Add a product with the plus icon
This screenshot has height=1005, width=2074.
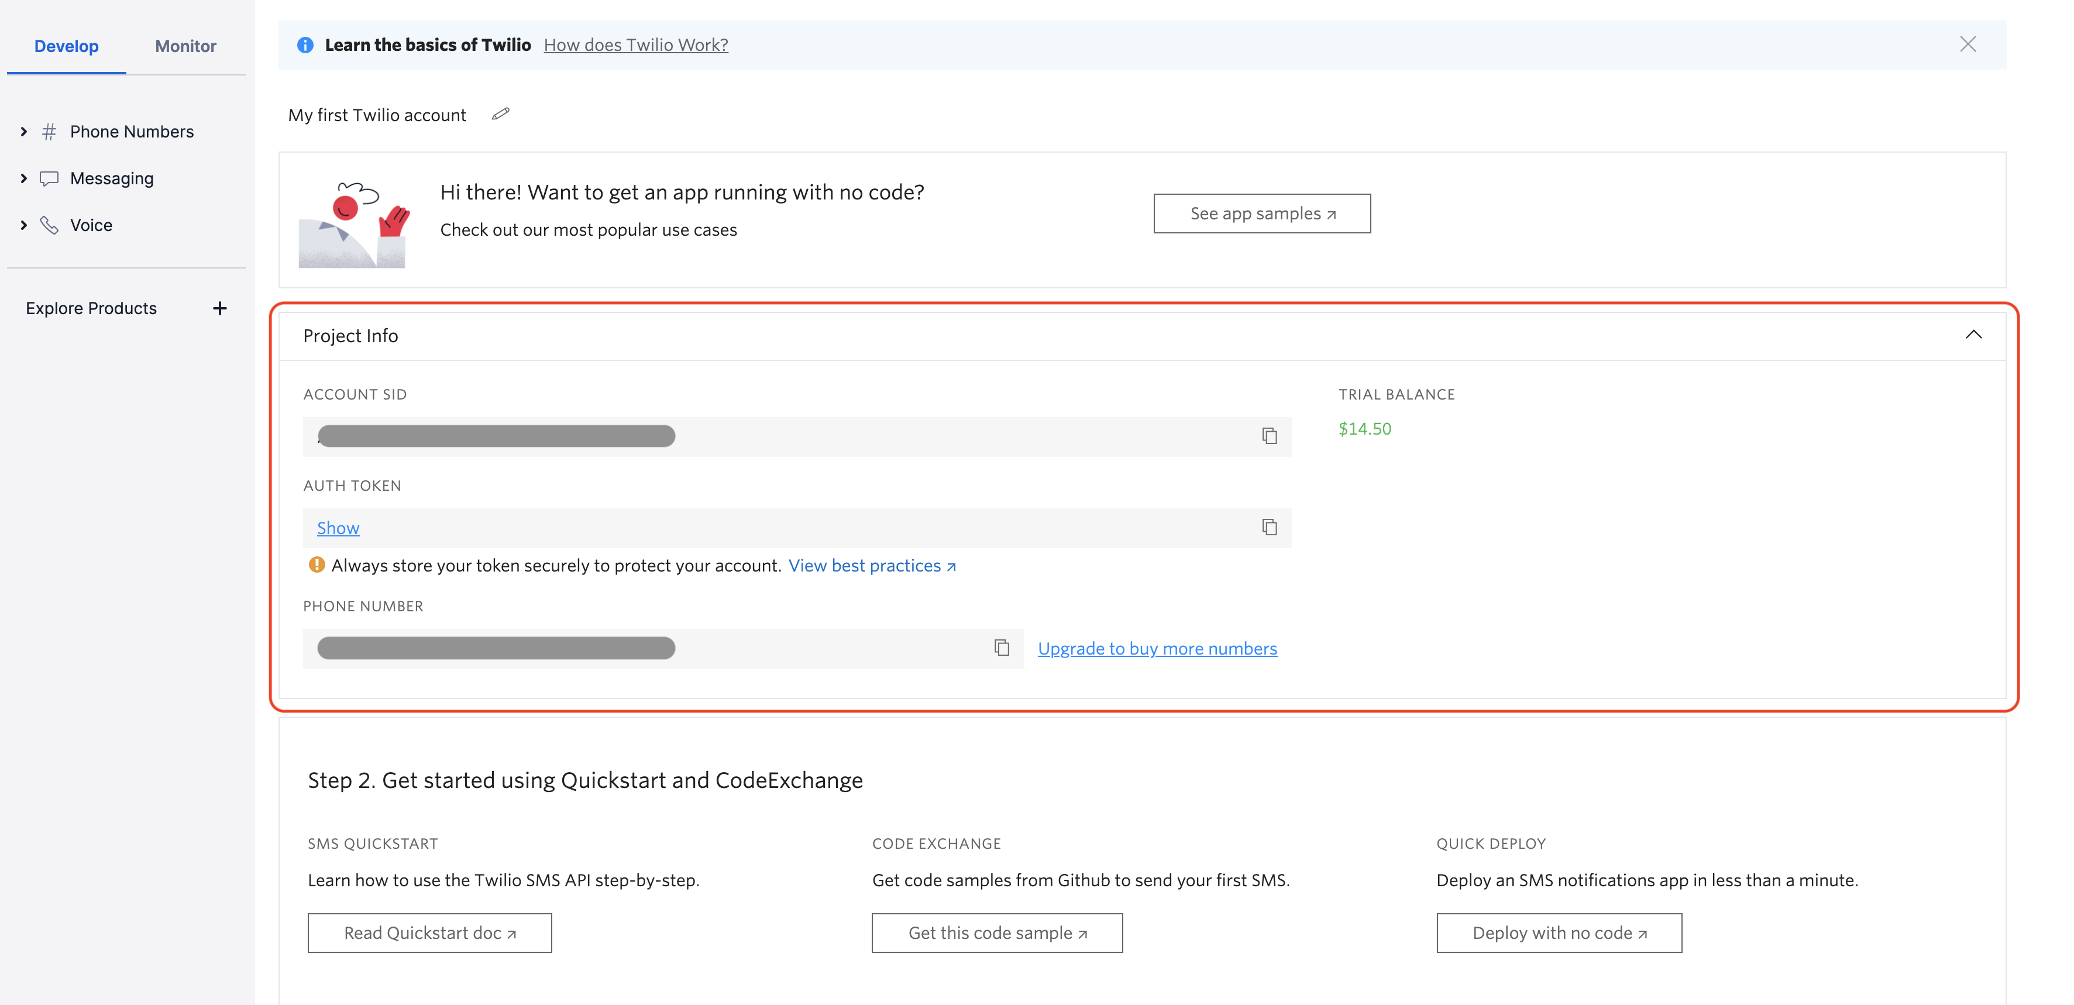[x=220, y=308]
